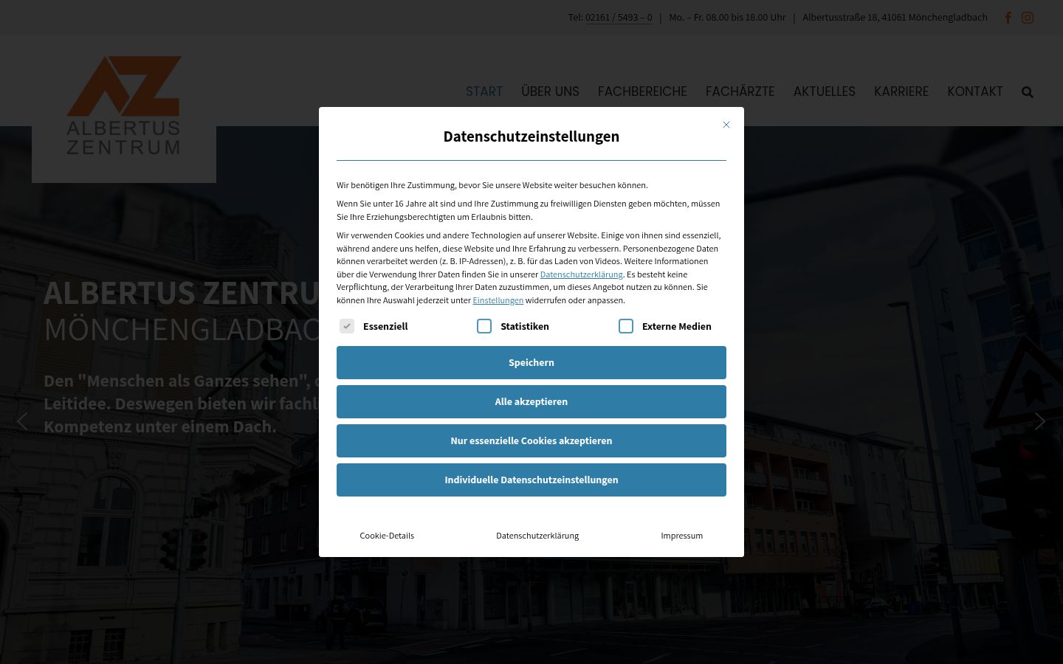Go to next slide arrow
The image size is (1063, 664).
1040,421
